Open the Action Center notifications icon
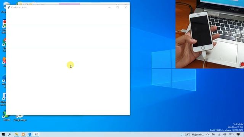Viewport: 244px width, 137px height. 238,134
